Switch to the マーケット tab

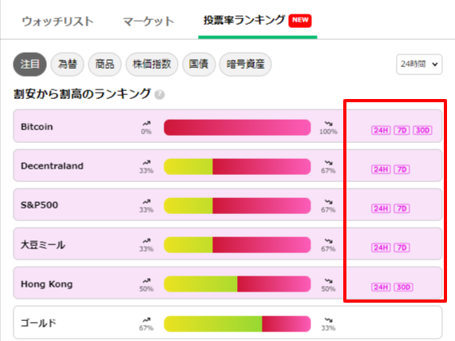148,22
